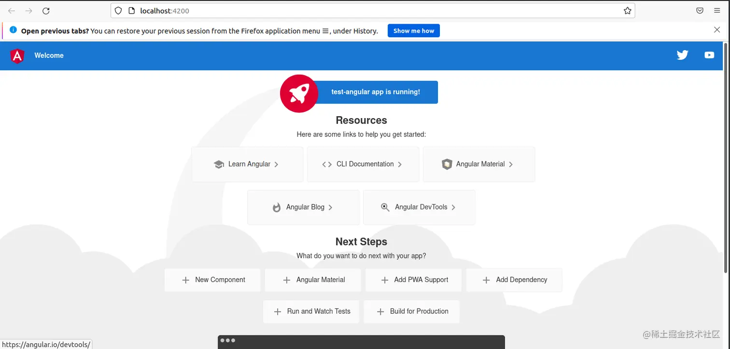Click "Here are some links" text
Image resolution: width=730 pixels, height=349 pixels.
pos(361,134)
